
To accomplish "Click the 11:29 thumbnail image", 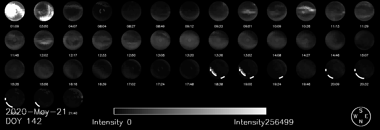I will click(x=364, y=11).
